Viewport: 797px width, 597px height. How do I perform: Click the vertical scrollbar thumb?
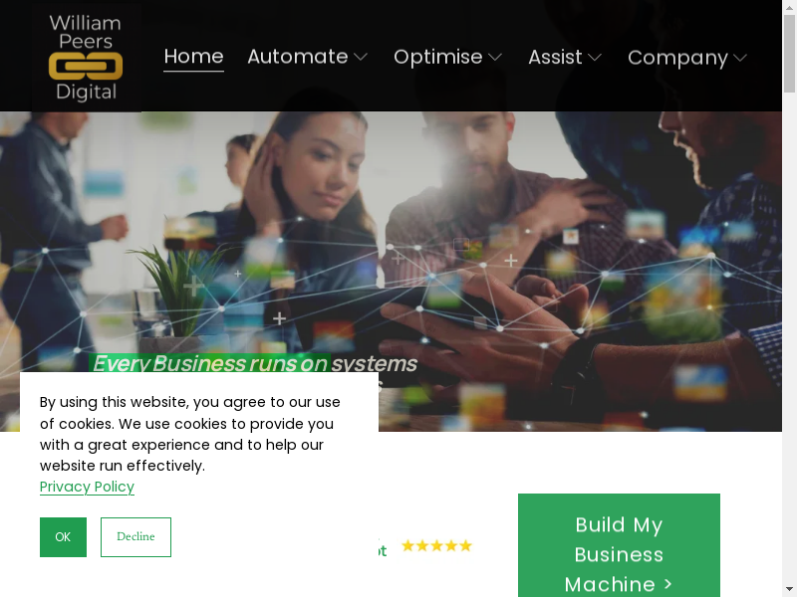click(x=789, y=54)
